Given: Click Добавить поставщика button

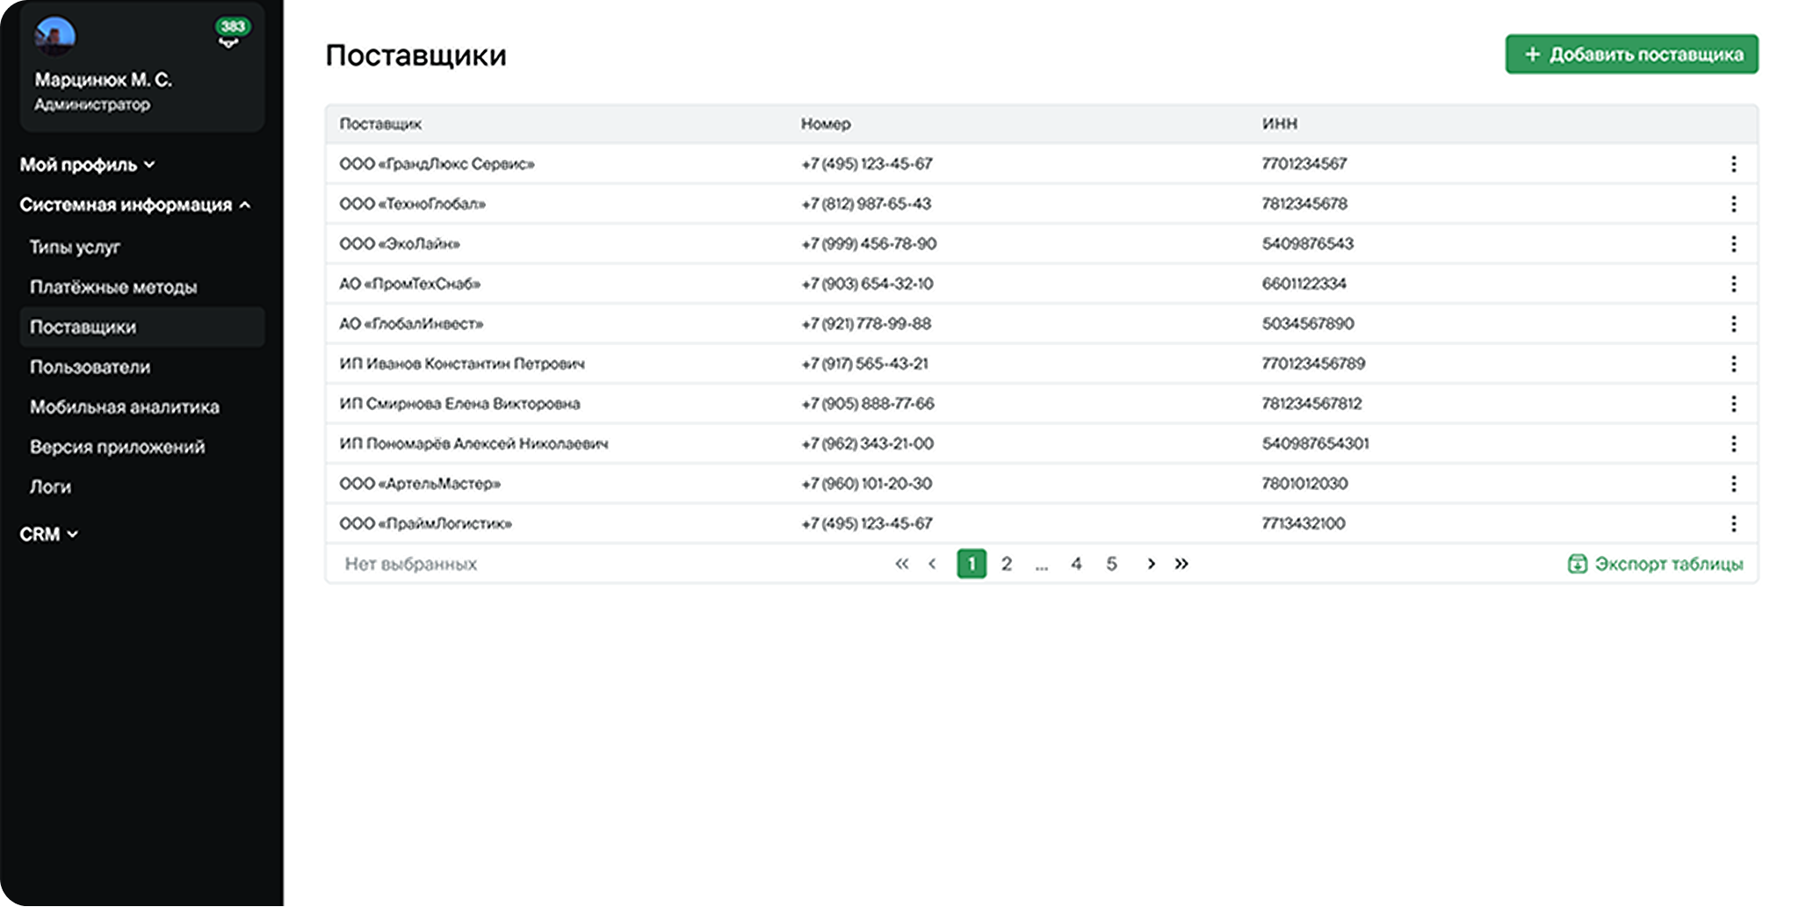Looking at the screenshot, I should pyautogui.click(x=1631, y=54).
